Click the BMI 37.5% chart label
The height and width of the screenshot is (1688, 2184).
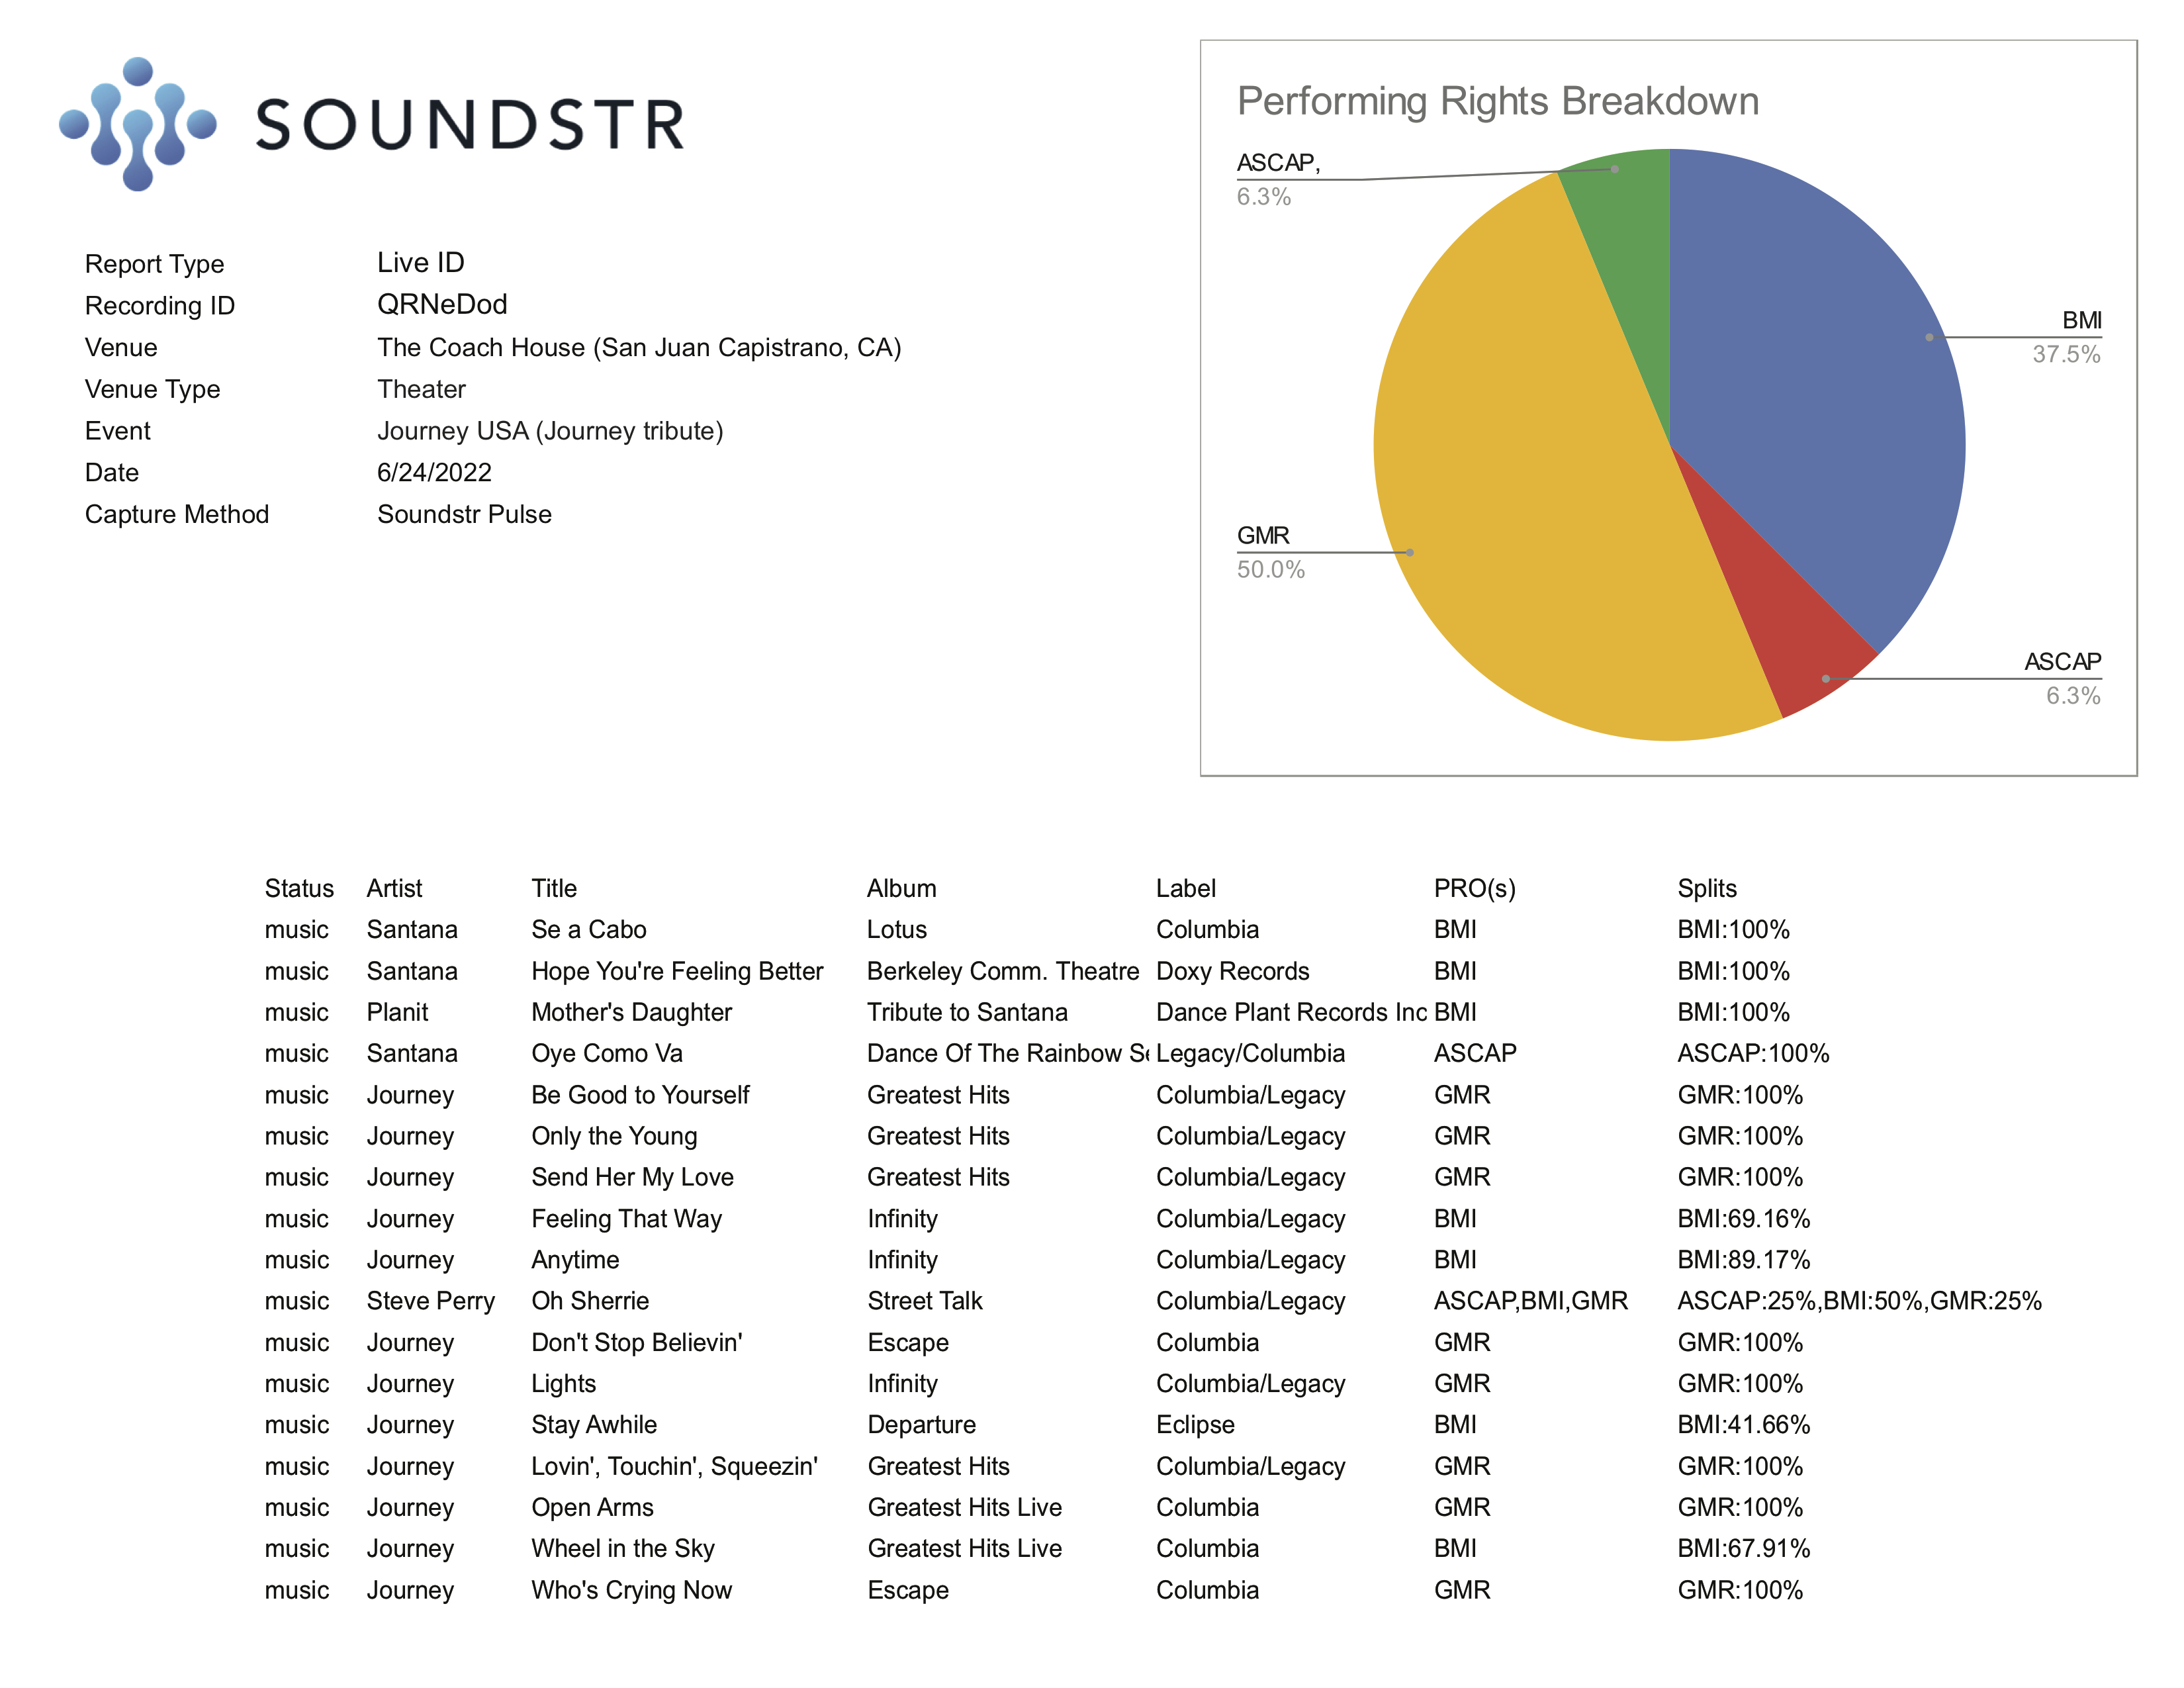[x=2066, y=337]
